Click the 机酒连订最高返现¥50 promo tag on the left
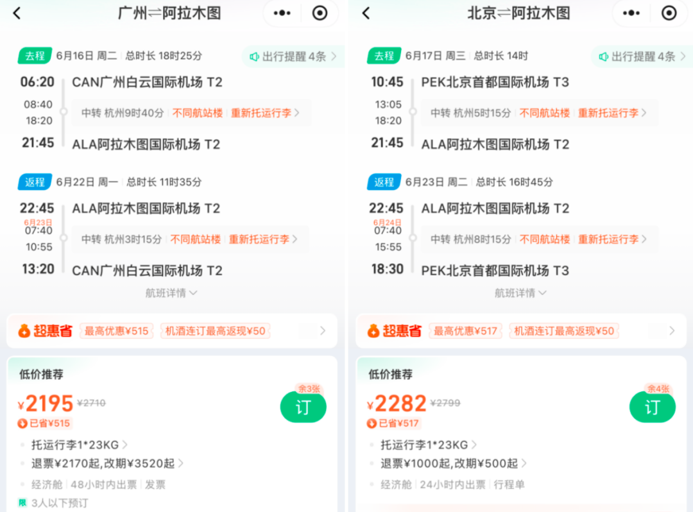Screen dimensions: 693x512 tap(215, 331)
